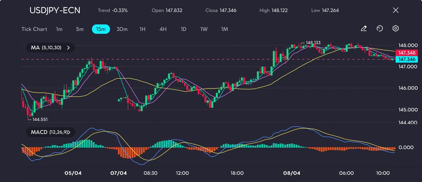Image resolution: width=422 pixels, height=182 pixels.
Task: Click the Close 147.346 value
Action: (221, 11)
